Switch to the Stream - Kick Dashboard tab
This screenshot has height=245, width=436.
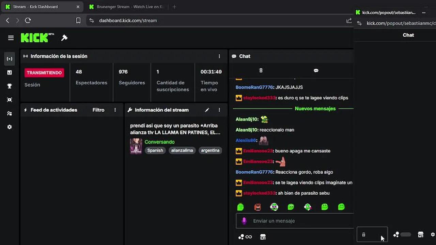pyautogui.click(x=43, y=7)
